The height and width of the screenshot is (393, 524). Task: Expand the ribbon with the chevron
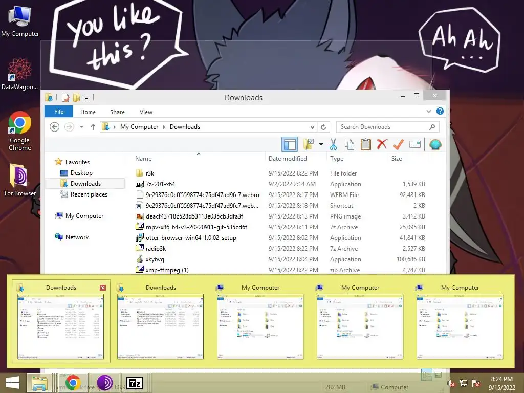[428, 111]
